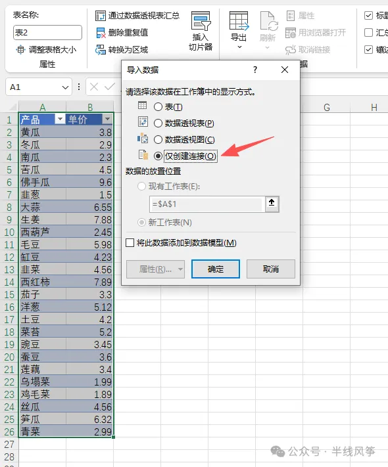Click the =$A$1 location input field
This screenshot has width=388, height=467.
click(207, 204)
